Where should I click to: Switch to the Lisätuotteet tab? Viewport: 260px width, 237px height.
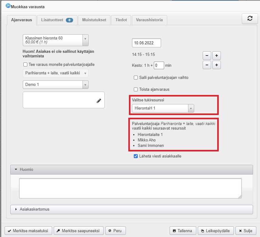57,20
